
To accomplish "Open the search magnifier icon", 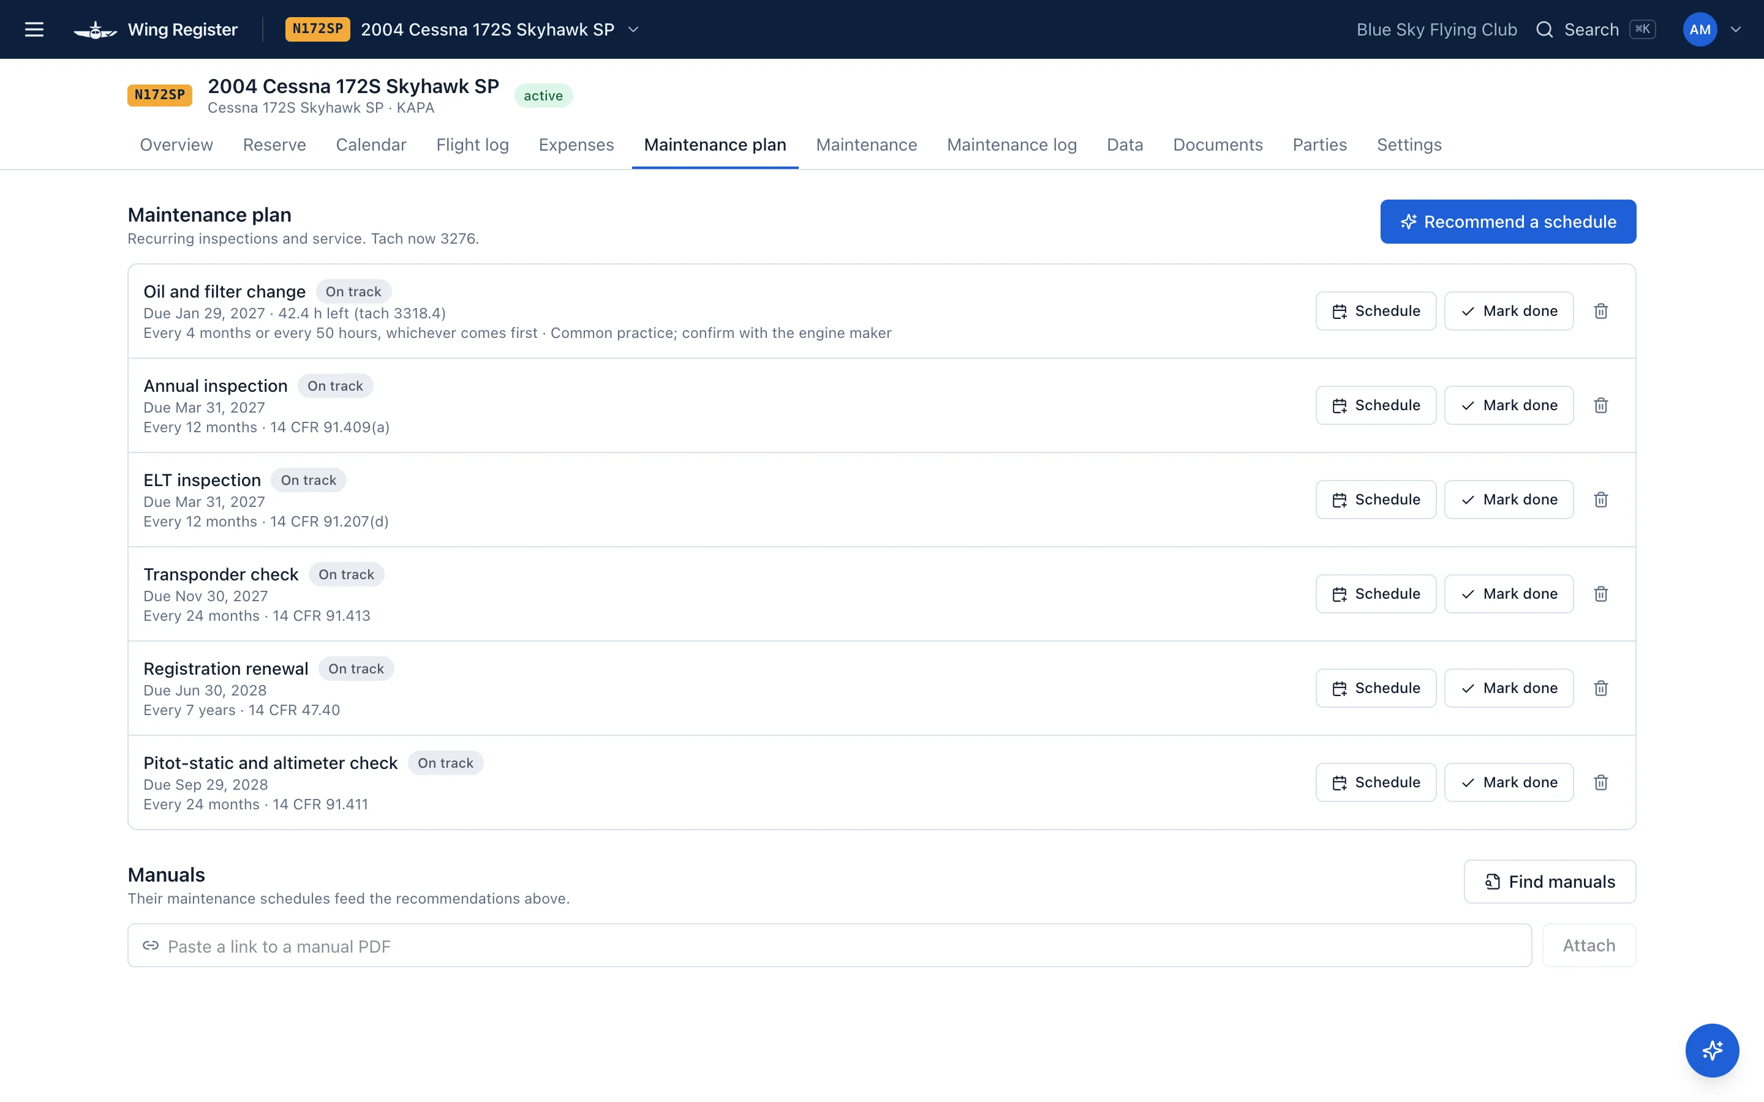I will [x=1544, y=29].
